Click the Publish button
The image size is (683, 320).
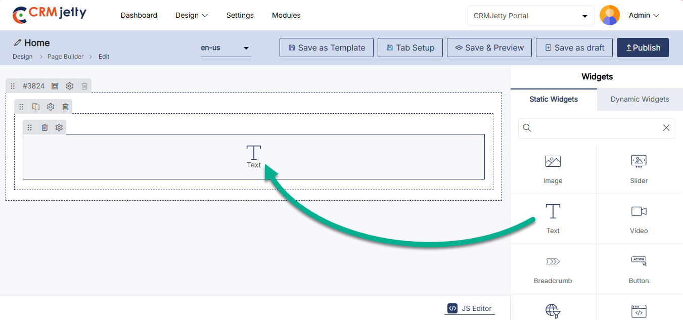coord(643,48)
